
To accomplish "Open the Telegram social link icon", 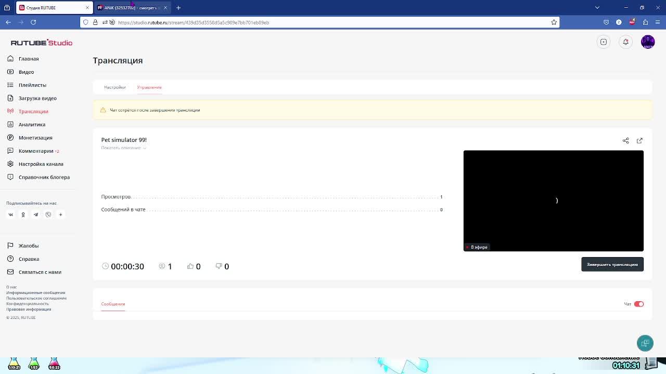I will (x=35, y=215).
